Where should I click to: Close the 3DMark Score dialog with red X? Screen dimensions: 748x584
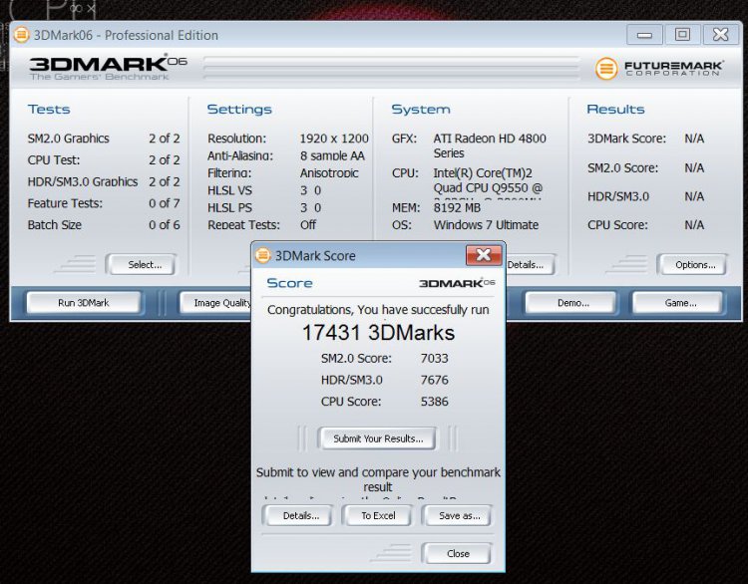pos(484,255)
